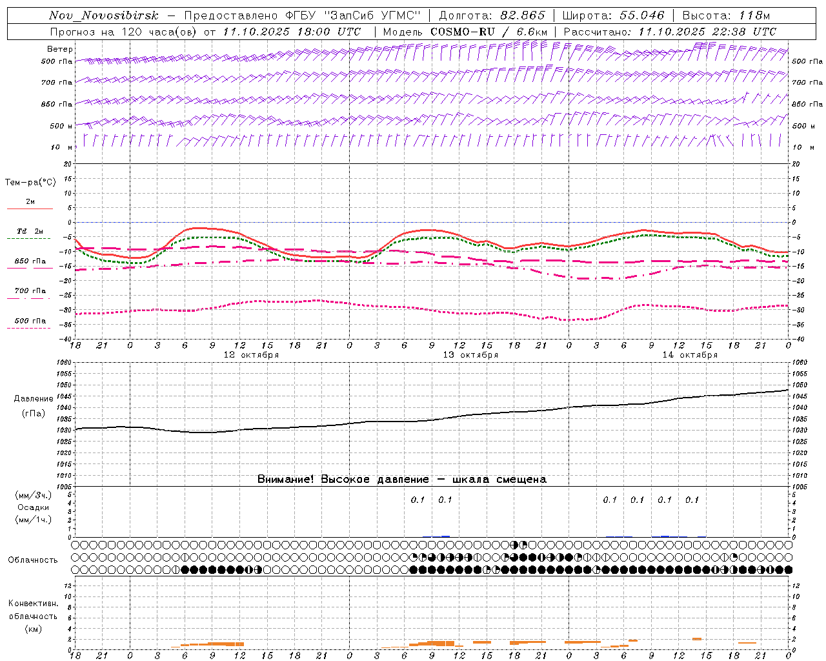The height and width of the screenshot is (661, 826).
Task: Click the Давление pressure panel label
Action: (34, 399)
